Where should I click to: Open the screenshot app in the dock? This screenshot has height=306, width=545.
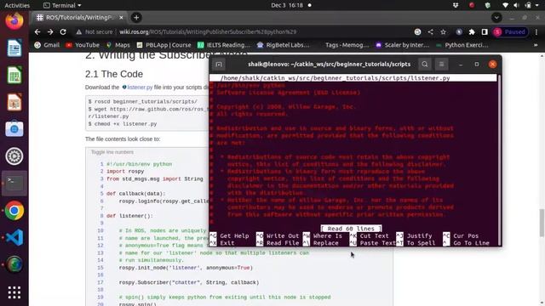pyautogui.click(x=14, y=129)
